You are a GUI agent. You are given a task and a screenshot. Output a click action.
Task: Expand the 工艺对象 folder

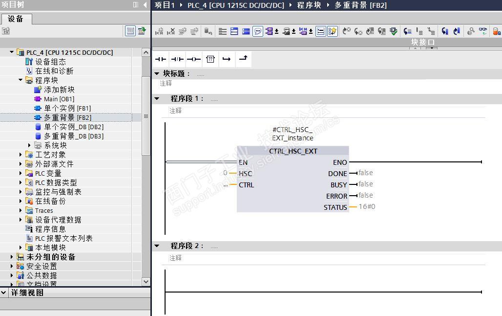[x=21, y=155]
